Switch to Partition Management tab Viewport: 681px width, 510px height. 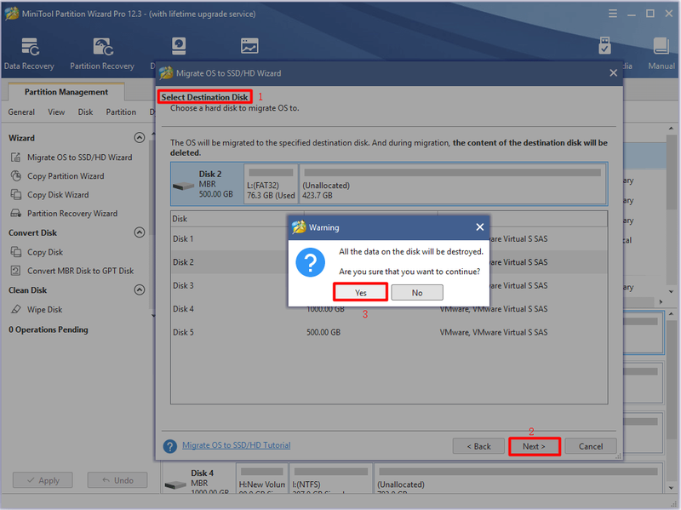pos(66,92)
